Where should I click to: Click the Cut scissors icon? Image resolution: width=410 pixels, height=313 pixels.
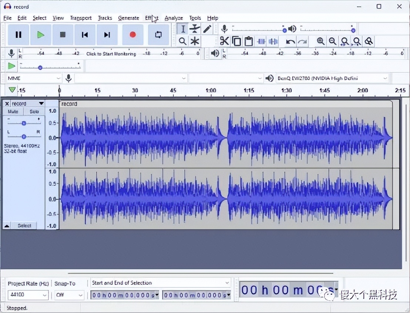click(224, 41)
